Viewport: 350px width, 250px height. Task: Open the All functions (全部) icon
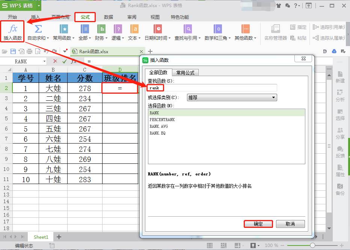point(85,29)
